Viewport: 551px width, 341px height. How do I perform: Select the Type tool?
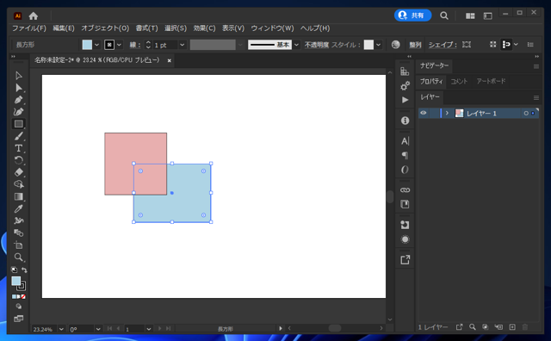(x=19, y=148)
